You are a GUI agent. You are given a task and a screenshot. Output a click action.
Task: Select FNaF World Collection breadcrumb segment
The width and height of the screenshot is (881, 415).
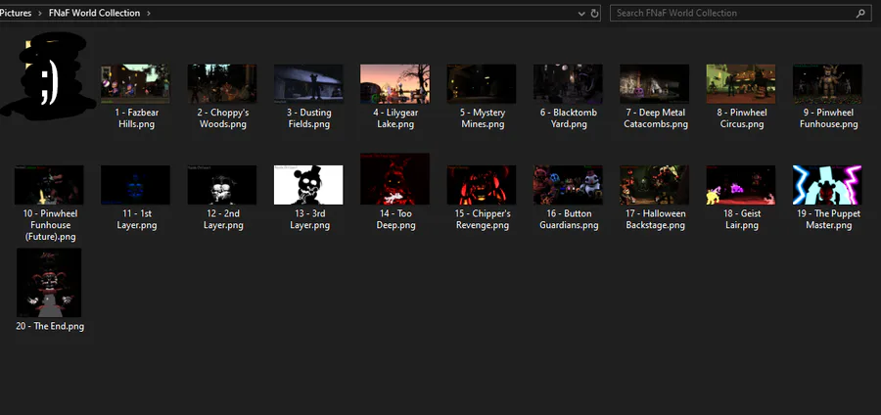(94, 13)
